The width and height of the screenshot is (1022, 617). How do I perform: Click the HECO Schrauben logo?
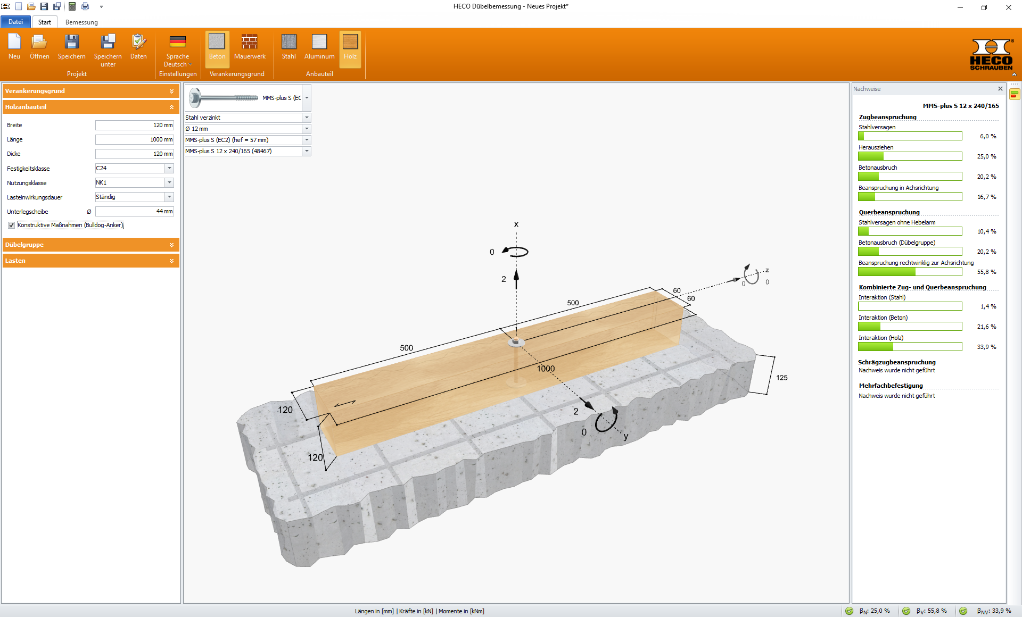991,54
